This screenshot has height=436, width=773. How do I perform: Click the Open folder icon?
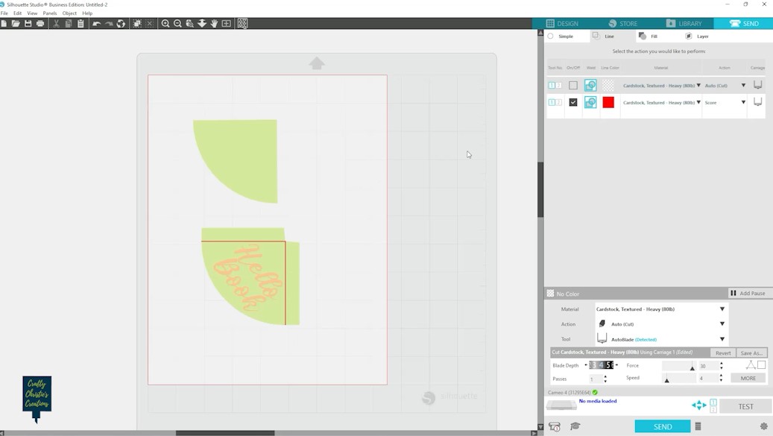tap(16, 24)
